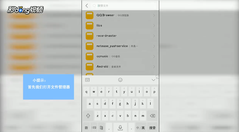This screenshot has width=239, height=132.
Task: Tap the u key
Action: pyautogui.click(x=132, y=91)
